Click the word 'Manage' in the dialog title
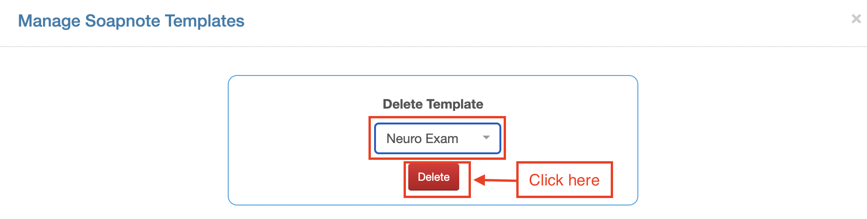 tap(49, 21)
